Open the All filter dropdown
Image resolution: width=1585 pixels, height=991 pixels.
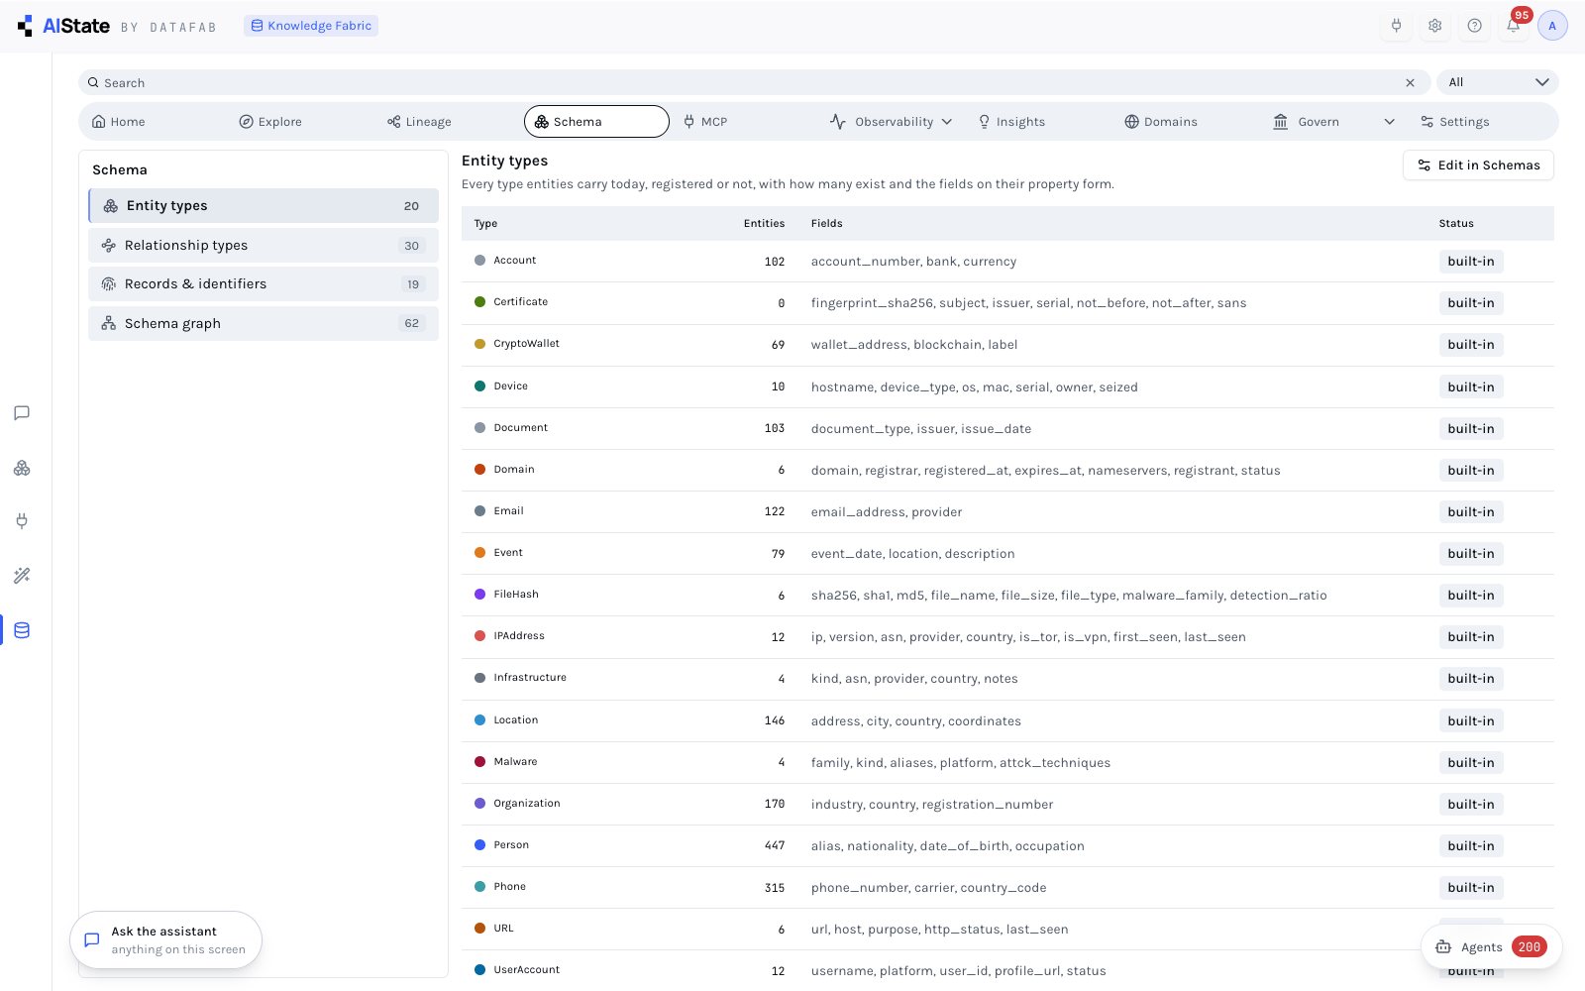(1498, 82)
